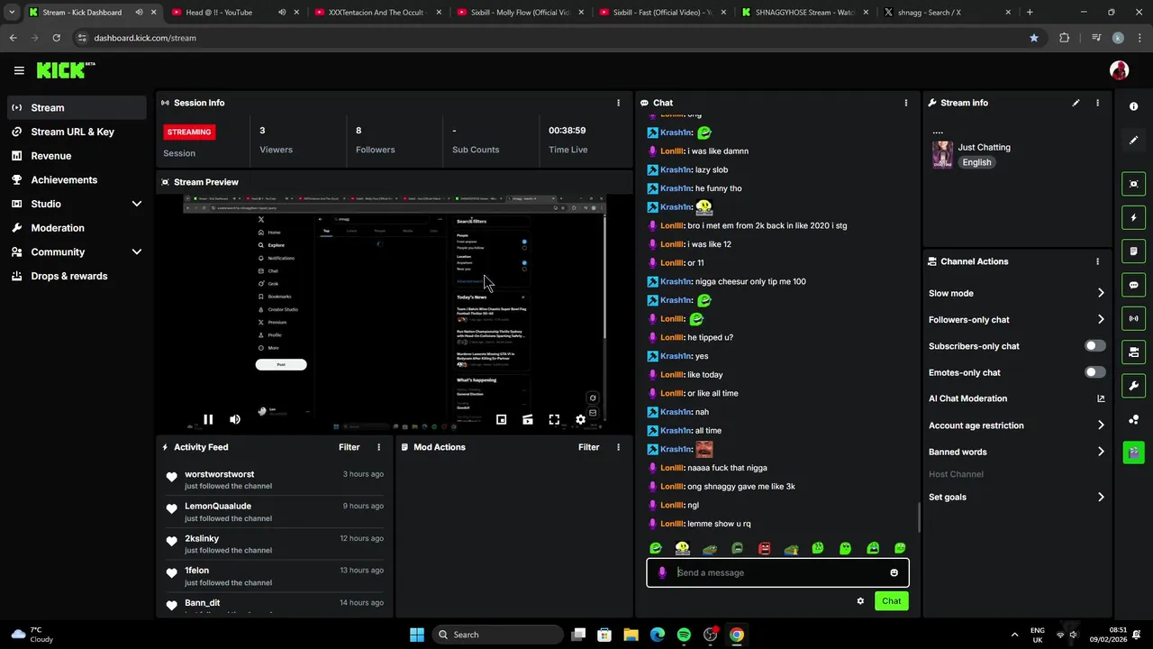Open Achievements page

[77, 179]
